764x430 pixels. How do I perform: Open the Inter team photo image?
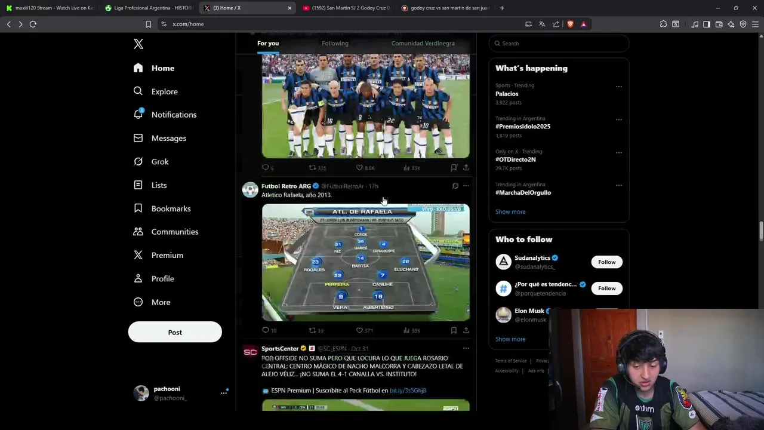pyautogui.click(x=365, y=106)
